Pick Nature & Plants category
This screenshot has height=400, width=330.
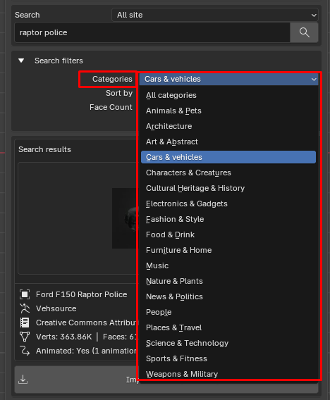pyautogui.click(x=228, y=281)
